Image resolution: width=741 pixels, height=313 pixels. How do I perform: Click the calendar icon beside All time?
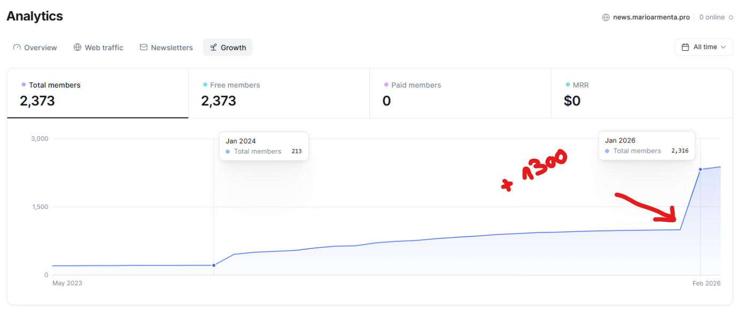click(x=685, y=47)
